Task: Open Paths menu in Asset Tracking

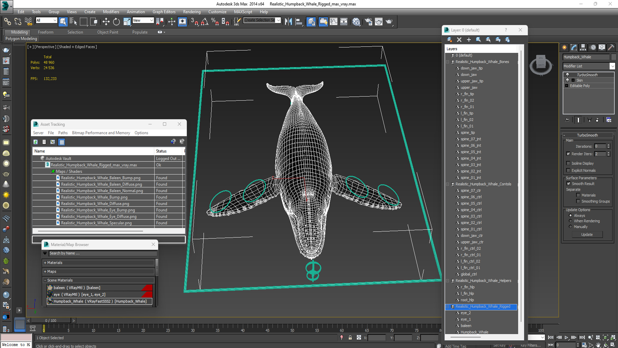Action: 63,133
